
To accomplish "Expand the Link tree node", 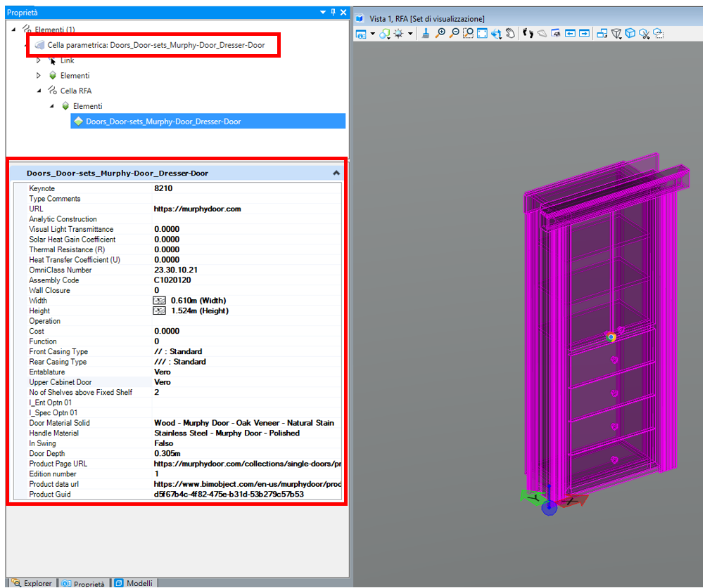I will pyautogui.click(x=39, y=60).
